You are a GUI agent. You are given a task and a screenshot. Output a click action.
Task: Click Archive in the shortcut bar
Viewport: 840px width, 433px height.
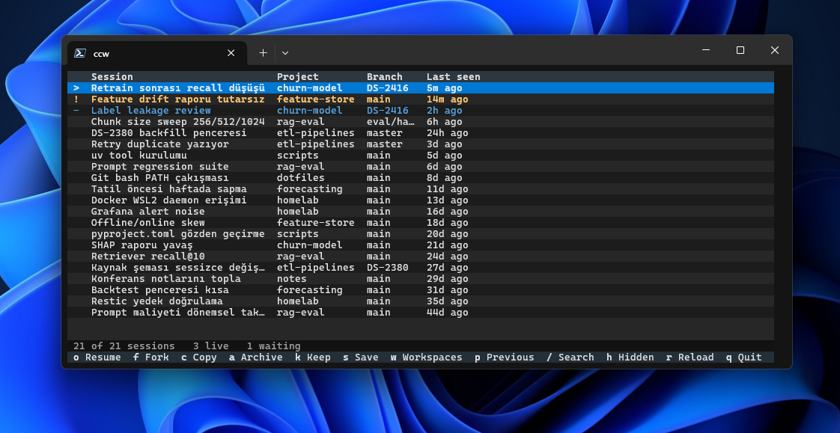click(255, 357)
